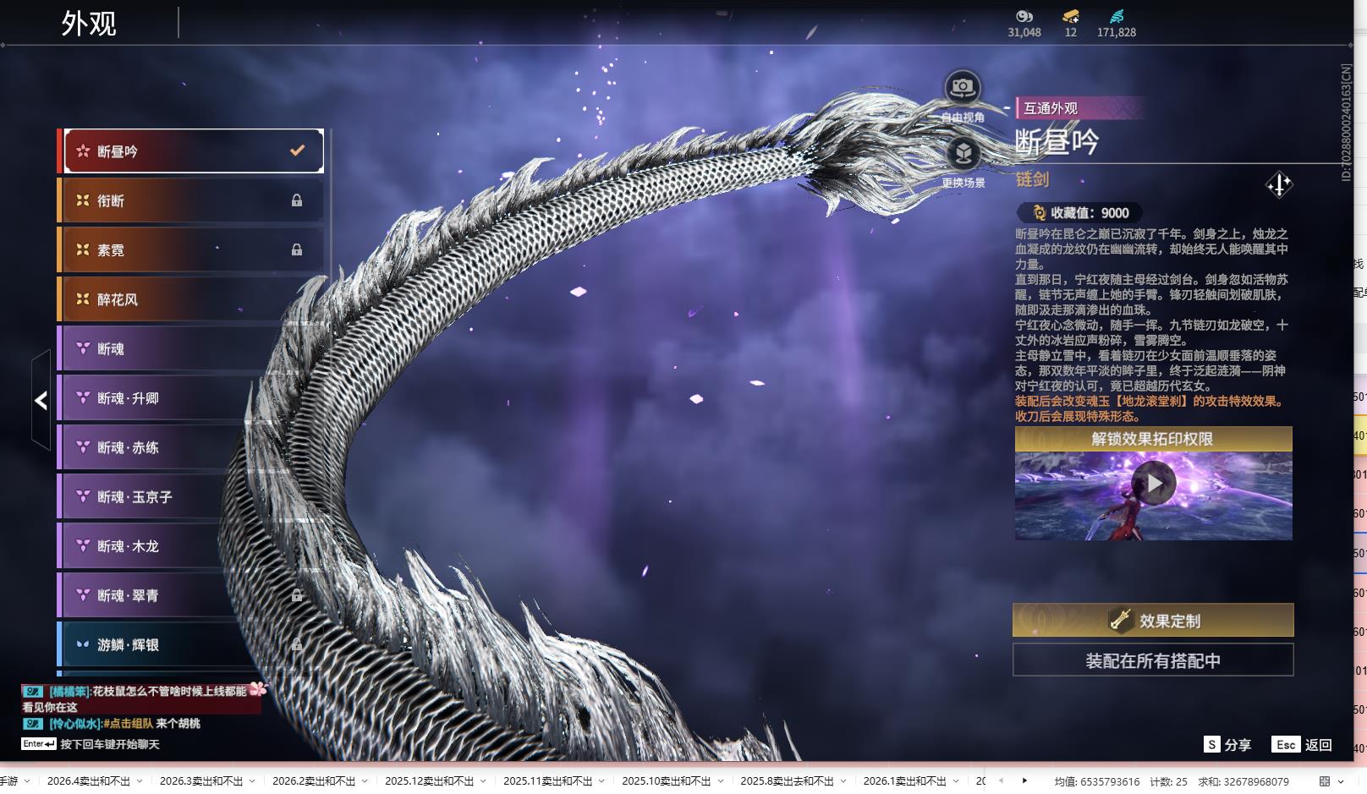Click the change scene cube icon
Image resolution: width=1367 pixels, height=794 pixels.
(x=963, y=153)
